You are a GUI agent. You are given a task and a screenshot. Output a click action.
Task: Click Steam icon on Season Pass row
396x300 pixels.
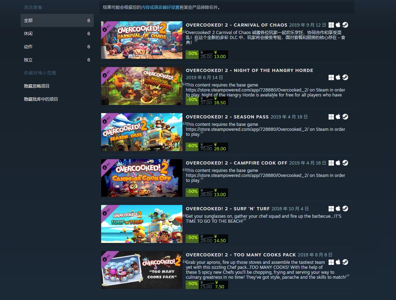tap(345, 117)
